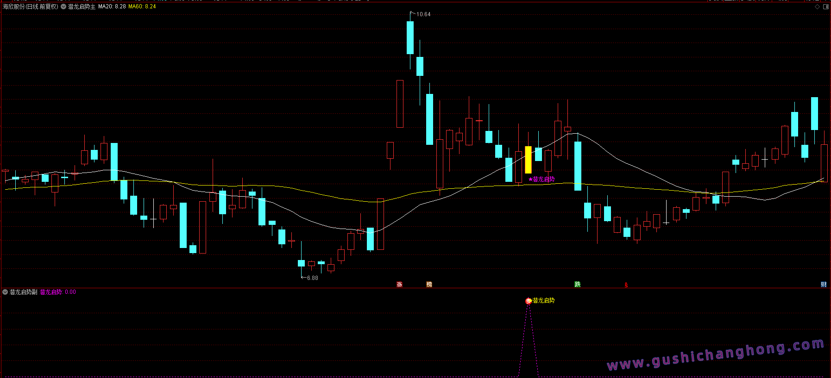This screenshot has width=831, height=378.
Task: Click the 10.64 high price label
Action: click(423, 14)
